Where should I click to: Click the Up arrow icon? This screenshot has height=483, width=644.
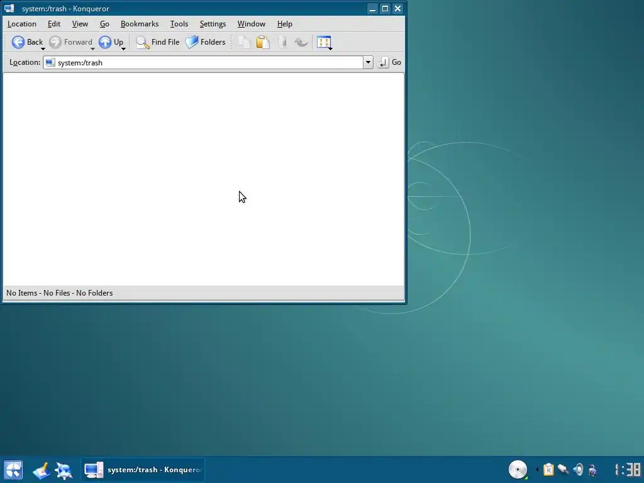pyautogui.click(x=105, y=42)
